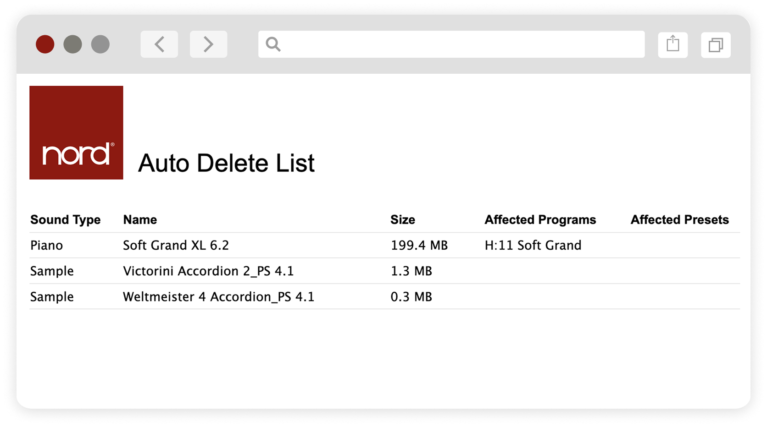Viewport: 767px width, 427px height.
Task: Click the browser forward arrow button
Action: click(208, 44)
